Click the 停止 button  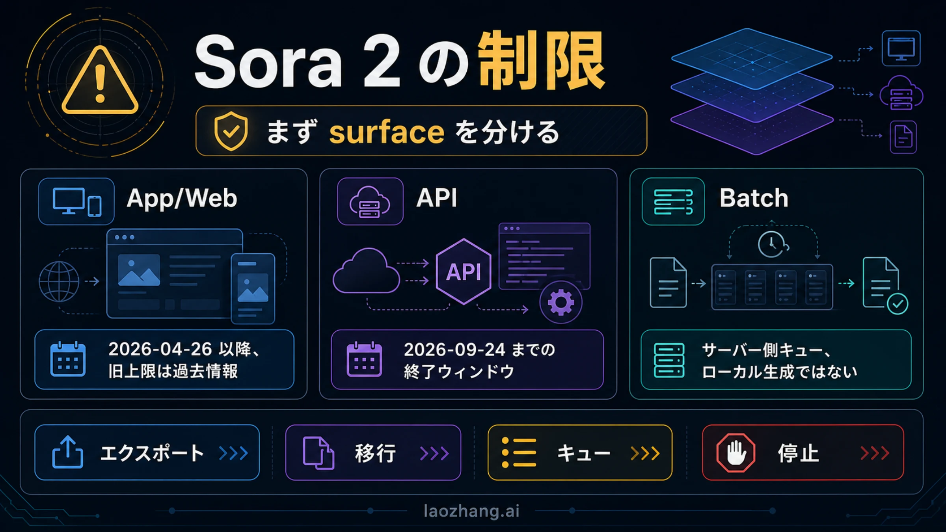803,452
